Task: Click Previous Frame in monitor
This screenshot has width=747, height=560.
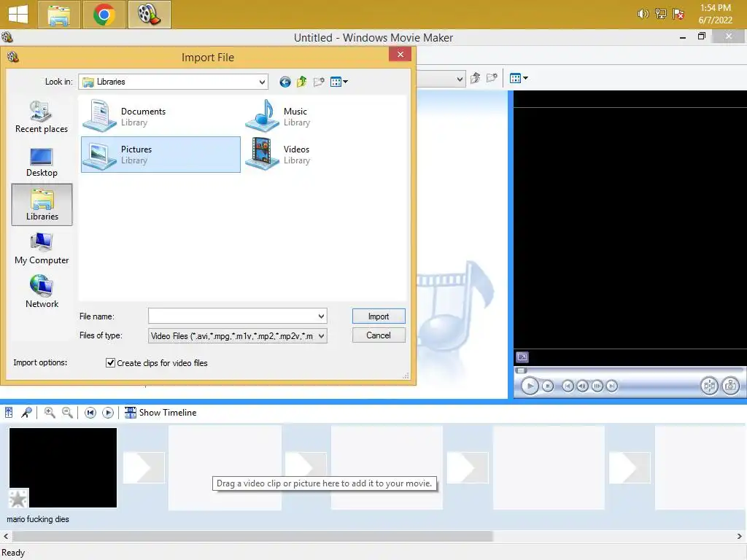Action: (x=582, y=386)
